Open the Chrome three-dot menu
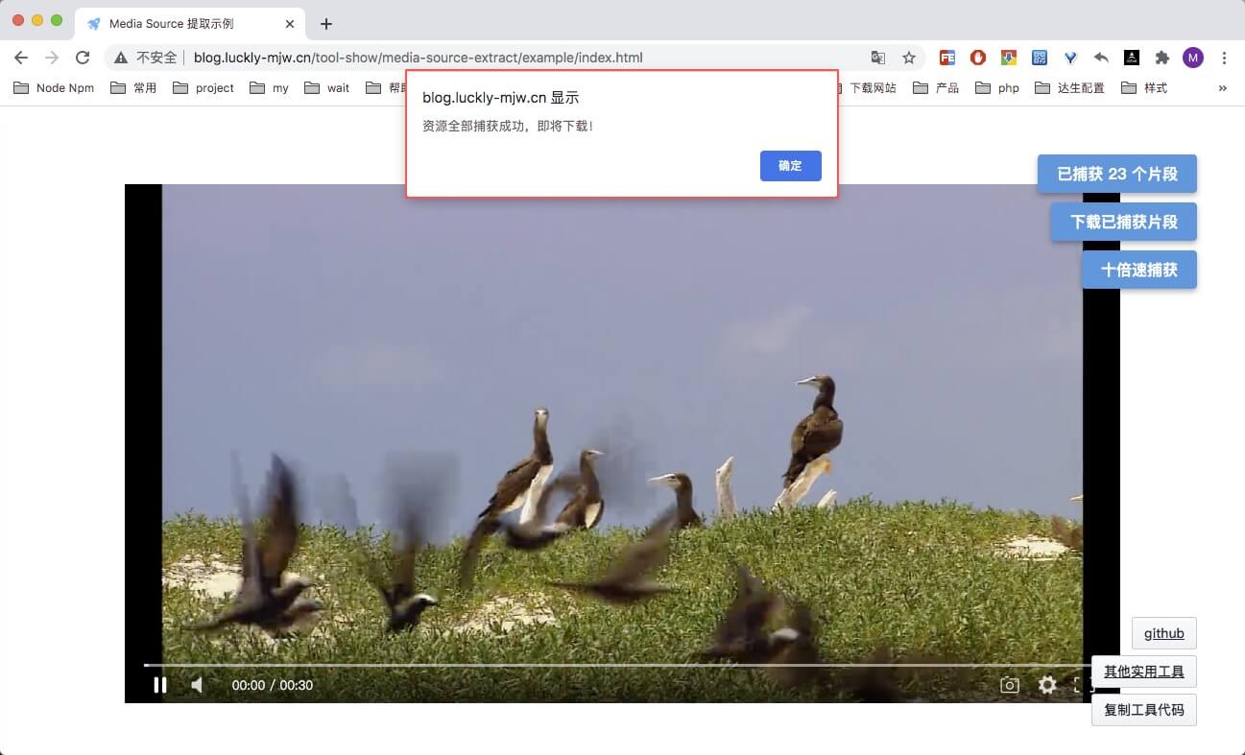Viewport: 1245px width, 755px height. [1225, 58]
